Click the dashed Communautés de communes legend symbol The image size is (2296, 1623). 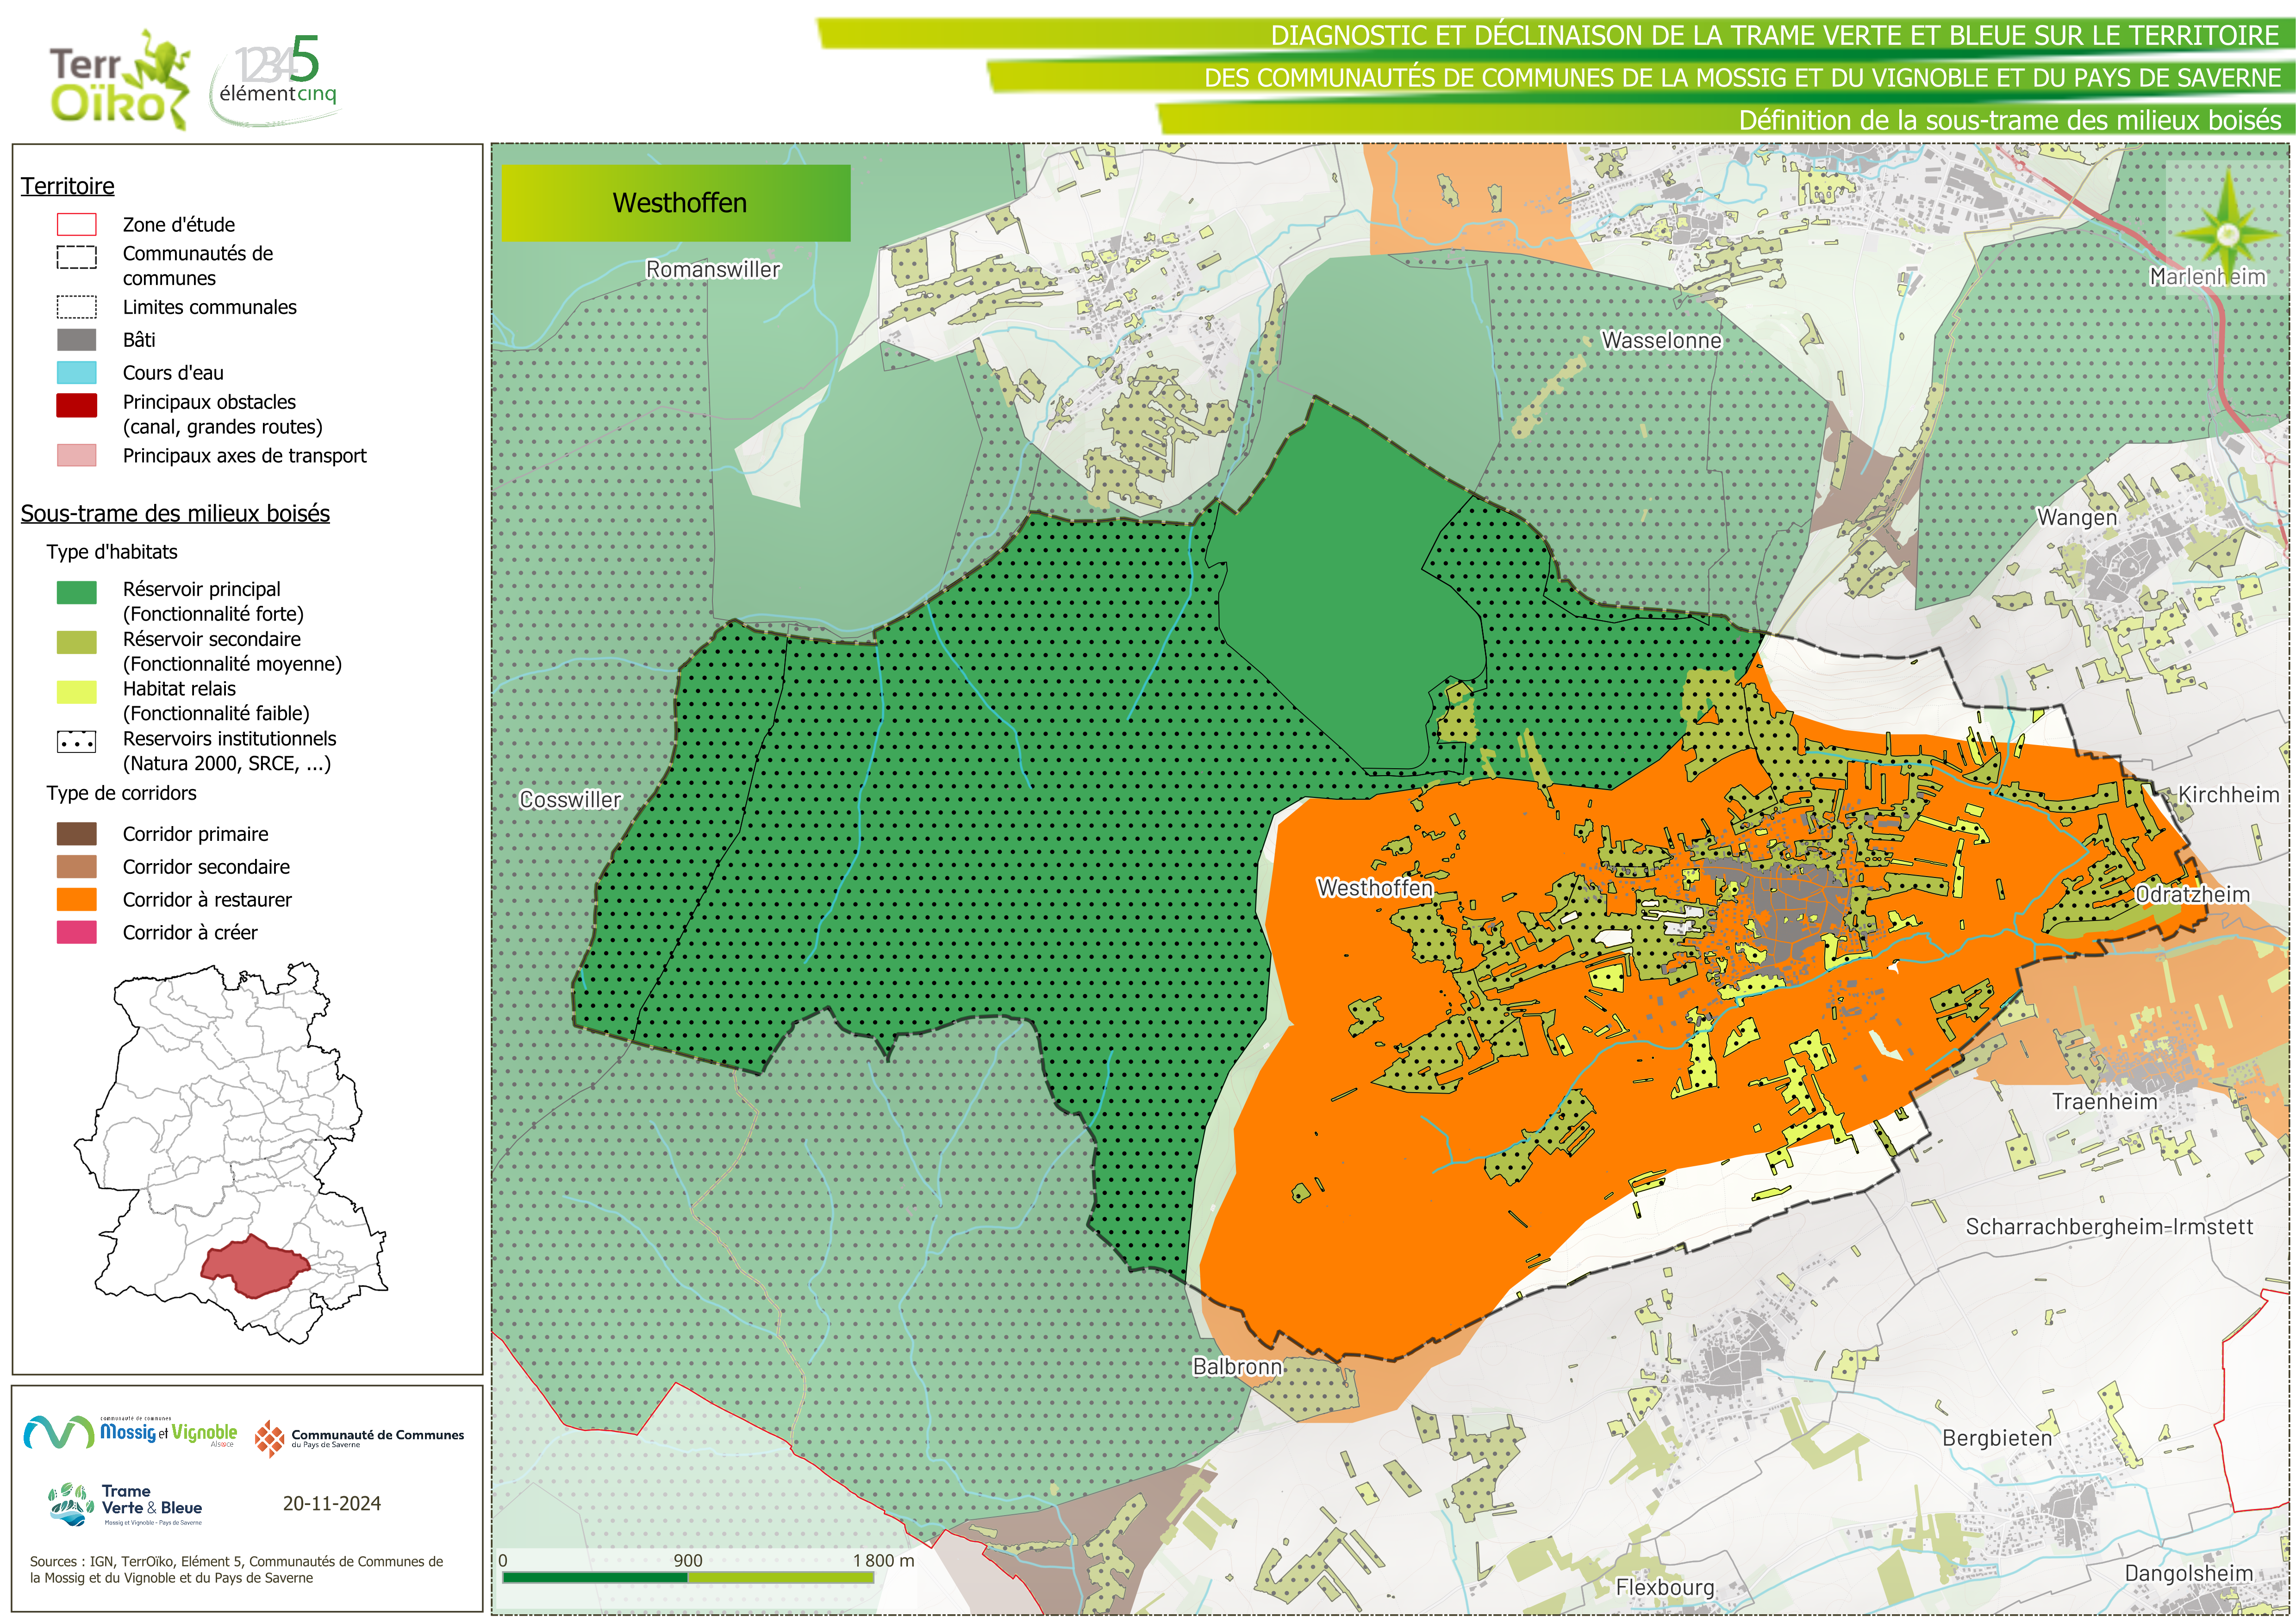click(77, 257)
